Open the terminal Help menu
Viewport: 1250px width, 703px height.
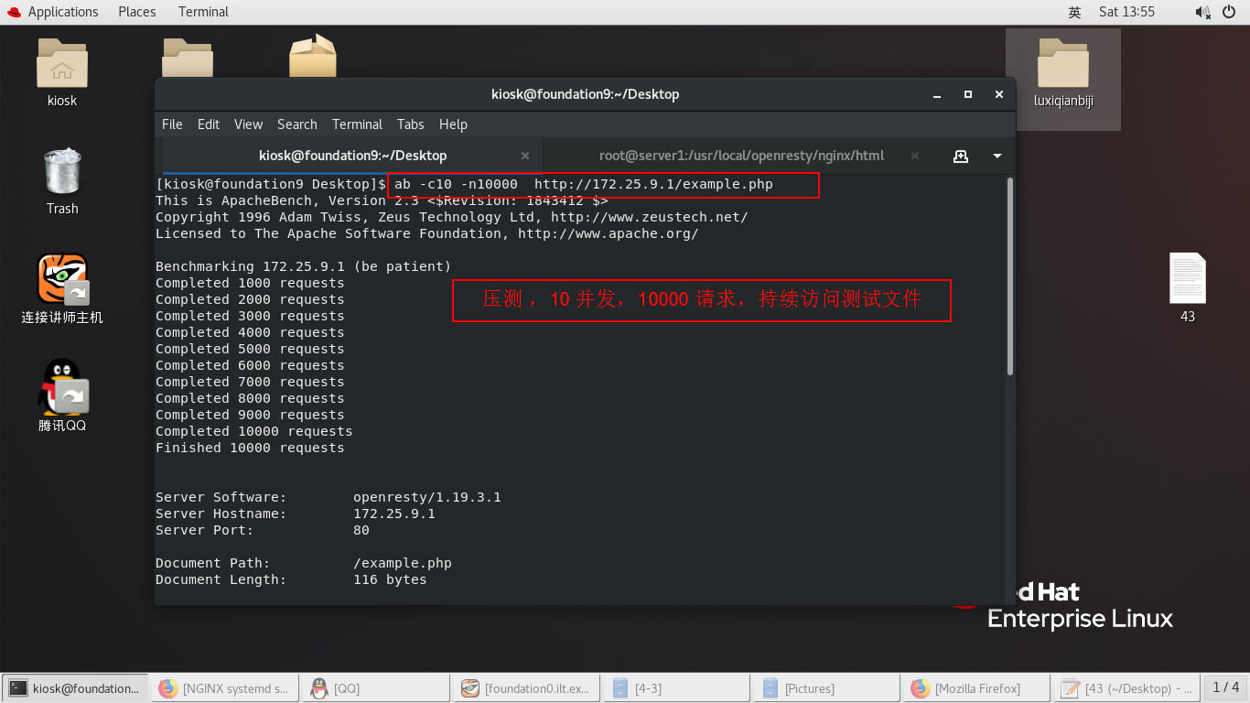click(453, 124)
